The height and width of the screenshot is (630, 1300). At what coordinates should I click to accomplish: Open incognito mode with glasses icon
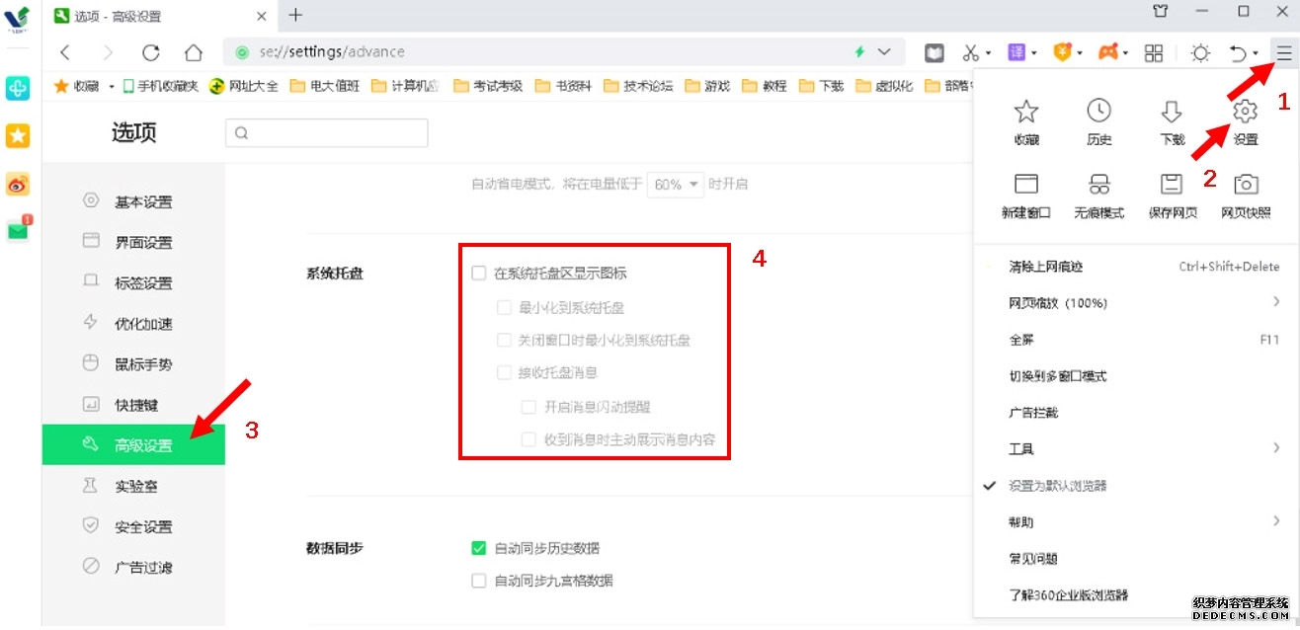pos(1098,185)
